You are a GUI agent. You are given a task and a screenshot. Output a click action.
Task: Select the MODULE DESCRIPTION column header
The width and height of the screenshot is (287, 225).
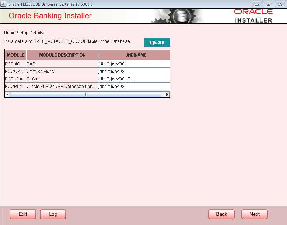(62, 55)
